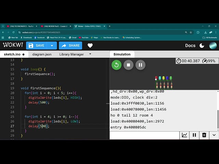Click the serial monitor scrollbar
The image size is (219, 164).
[x=218, y=119]
